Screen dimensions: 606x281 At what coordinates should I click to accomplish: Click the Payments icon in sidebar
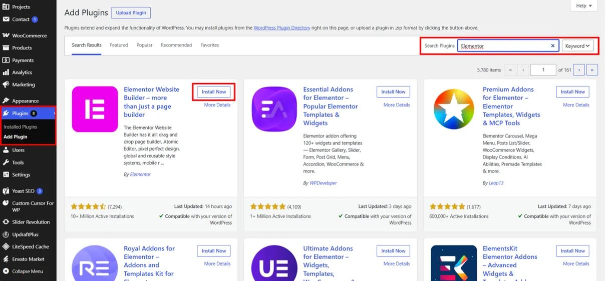(x=6, y=60)
